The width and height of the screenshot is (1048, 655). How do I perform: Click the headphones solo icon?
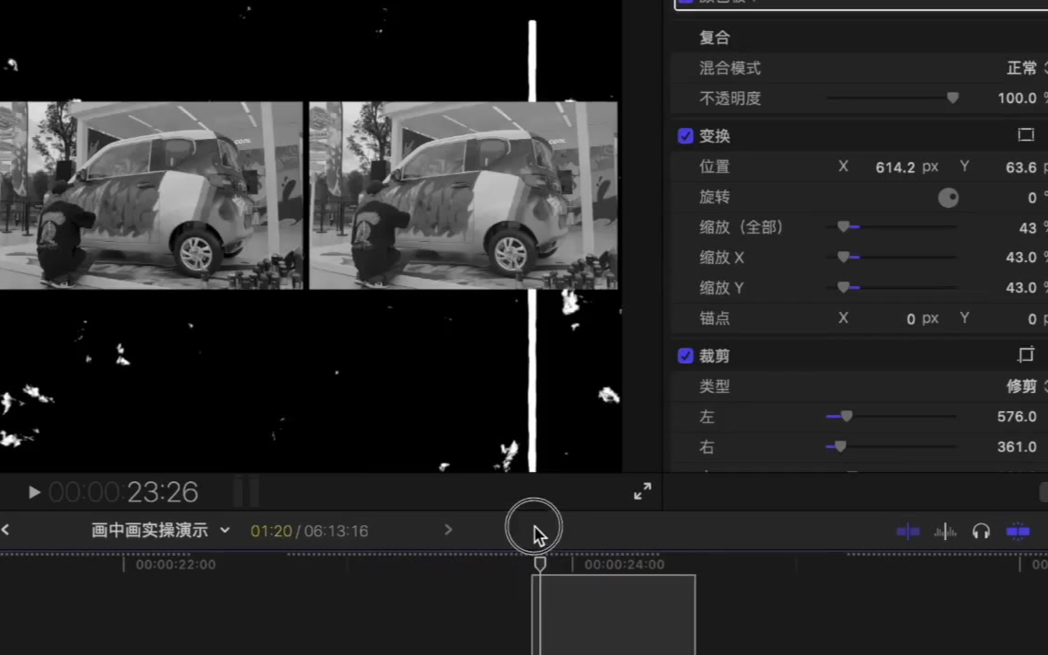point(981,532)
